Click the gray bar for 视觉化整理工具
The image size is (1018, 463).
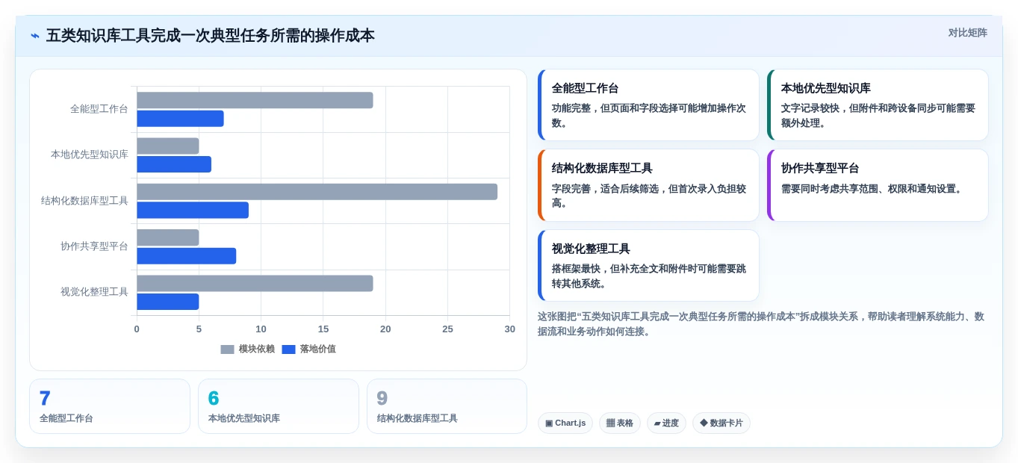click(255, 283)
